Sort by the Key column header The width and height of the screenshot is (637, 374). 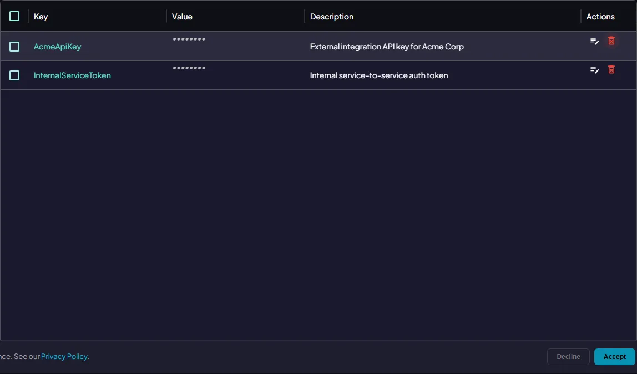click(41, 17)
